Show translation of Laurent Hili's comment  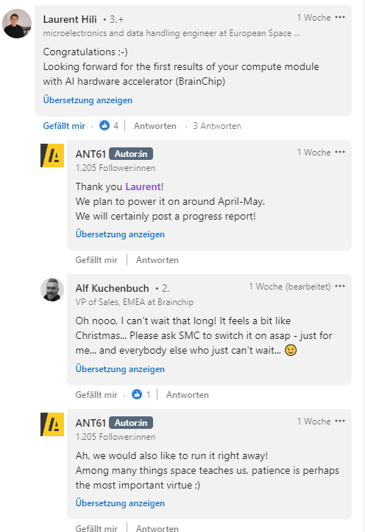pyautogui.click(x=88, y=100)
